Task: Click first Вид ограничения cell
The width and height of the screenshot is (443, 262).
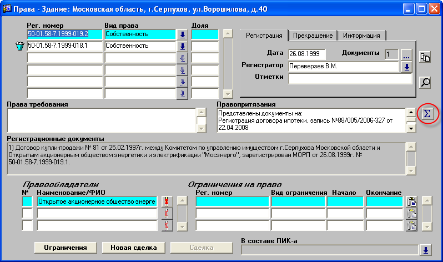Action: (x=298, y=201)
